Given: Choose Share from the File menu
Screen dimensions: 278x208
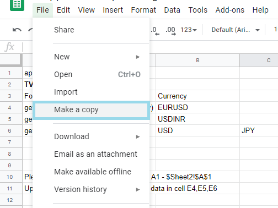Looking at the screenshot, I should point(91,30).
